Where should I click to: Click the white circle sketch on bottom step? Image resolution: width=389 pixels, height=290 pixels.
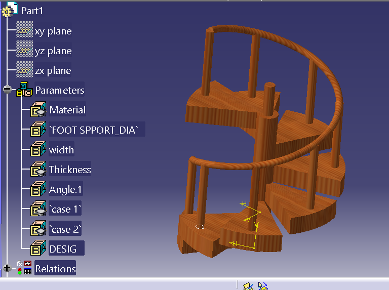(200, 227)
